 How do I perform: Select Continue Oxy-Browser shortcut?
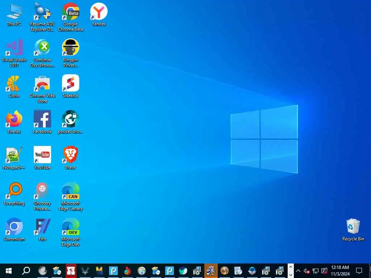[42, 53]
